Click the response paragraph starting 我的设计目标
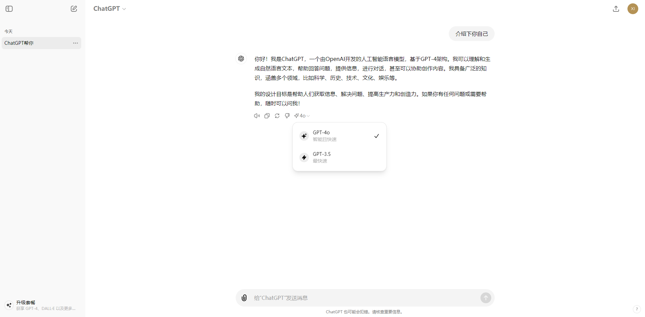The height and width of the screenshot is (317, 645). click(x=371, y=99)
